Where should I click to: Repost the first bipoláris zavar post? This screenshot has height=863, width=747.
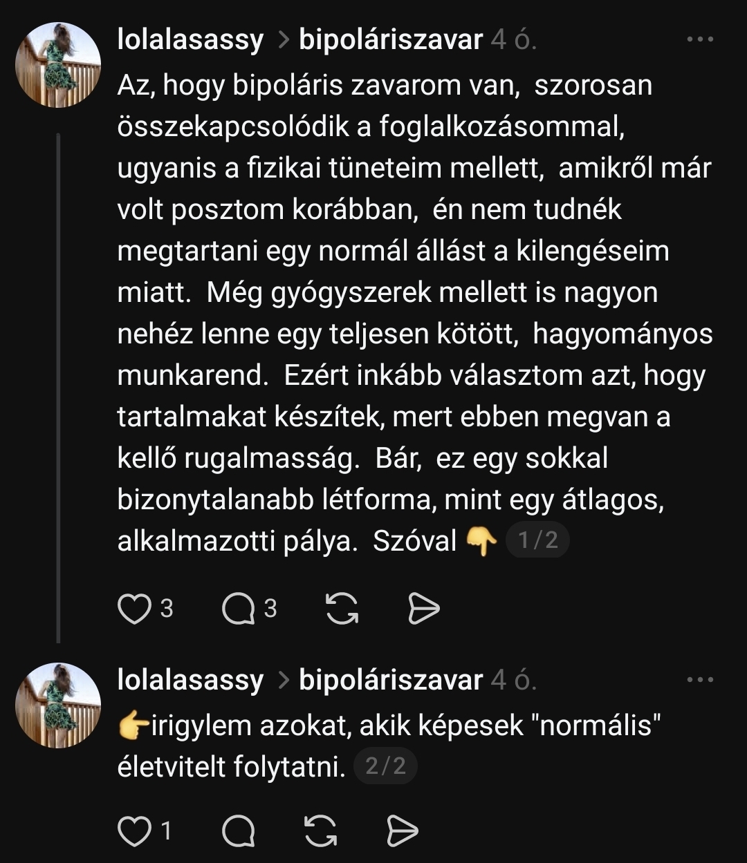point(342,609)
